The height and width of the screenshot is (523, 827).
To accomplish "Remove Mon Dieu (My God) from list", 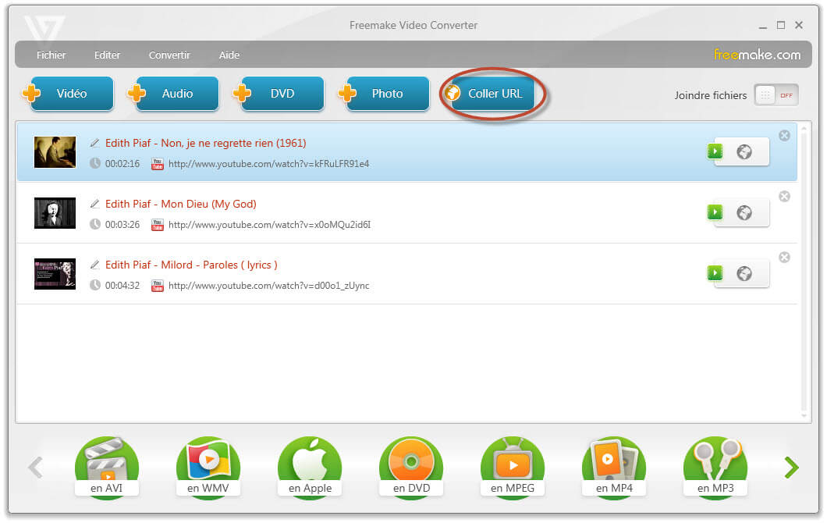I will pyautogui.click(x=784, y=197).
